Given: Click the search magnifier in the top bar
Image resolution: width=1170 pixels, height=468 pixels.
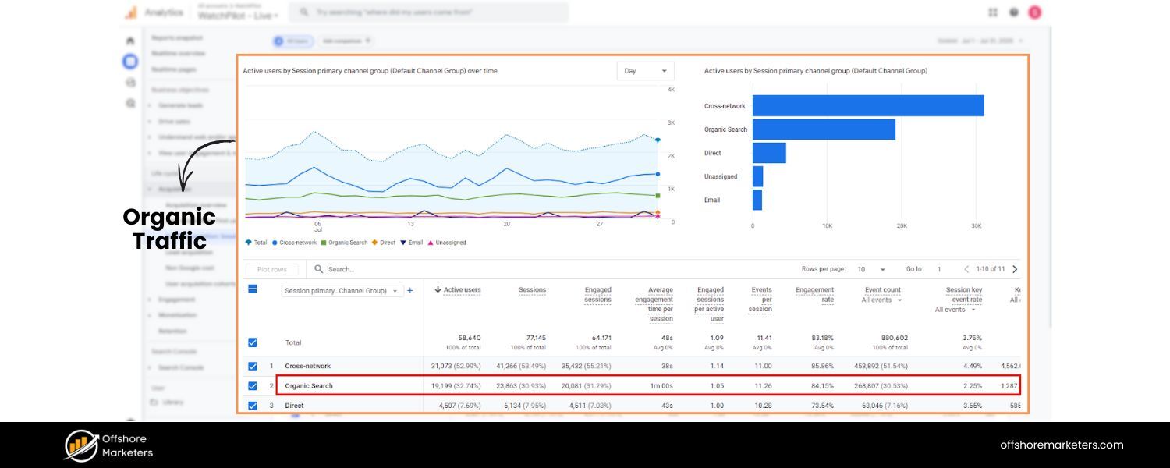Looking at the screenshot, I should [x=303, y=12].
